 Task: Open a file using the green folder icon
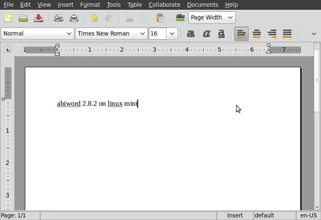23,18
